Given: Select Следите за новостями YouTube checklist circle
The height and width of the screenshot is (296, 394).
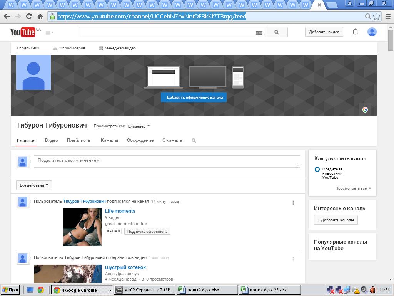Looking at the screenshot, I should [x=317, y=170].
